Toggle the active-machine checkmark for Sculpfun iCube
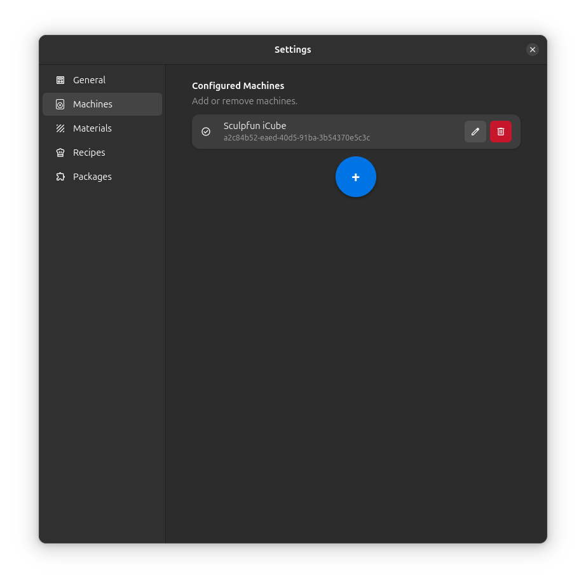 pyautogui.click(x=206, y=132)
